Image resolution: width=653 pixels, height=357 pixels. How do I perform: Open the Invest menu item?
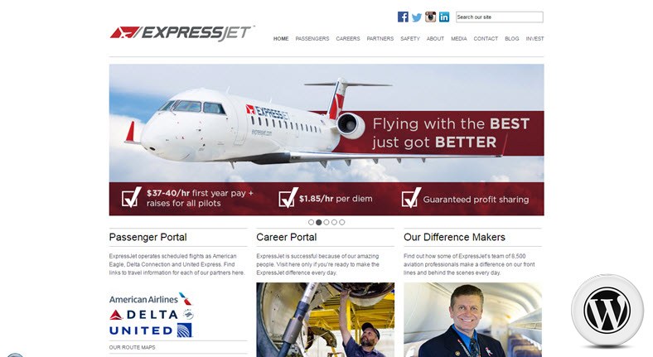coord(534,39)
